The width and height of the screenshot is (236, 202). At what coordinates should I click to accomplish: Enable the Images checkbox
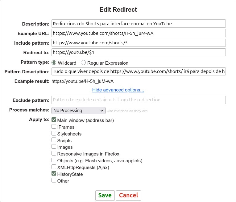tap(54, 147)
